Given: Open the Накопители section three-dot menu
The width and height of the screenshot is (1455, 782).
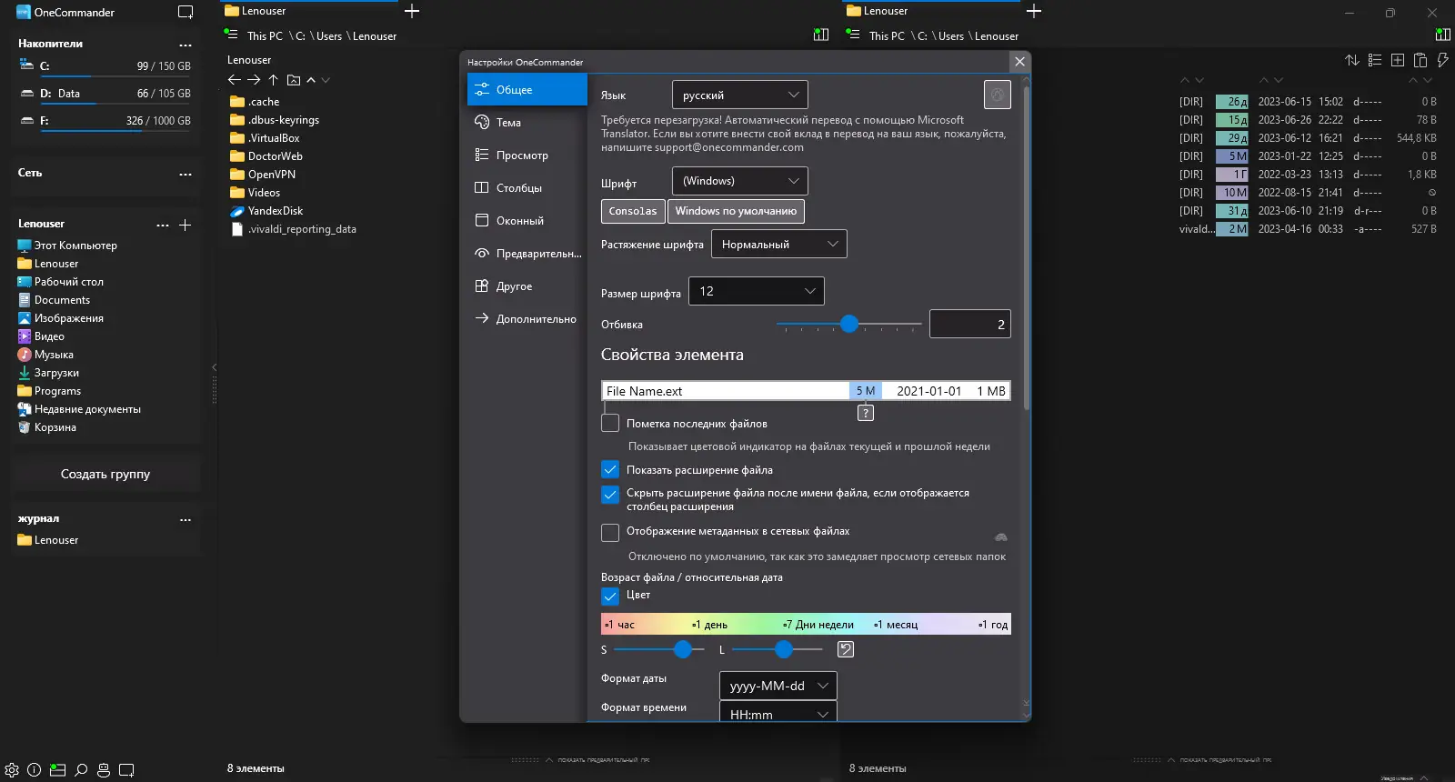Looking at the screenshot, I should pyautogui.click(x=186, y=45).
